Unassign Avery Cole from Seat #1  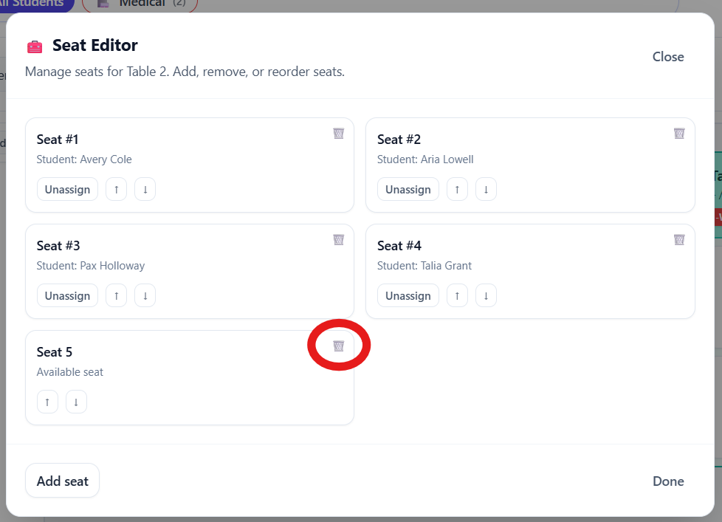click(x=67, y=190)
